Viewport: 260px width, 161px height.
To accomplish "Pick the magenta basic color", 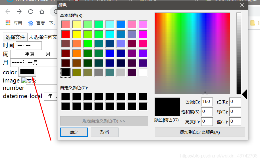I will point(143,34).
